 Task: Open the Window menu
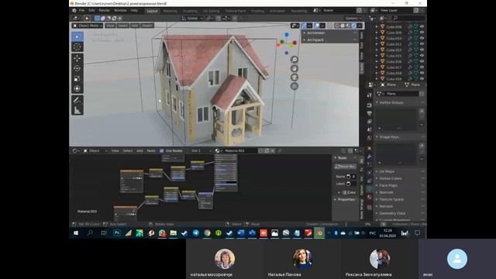pos(120,10)
